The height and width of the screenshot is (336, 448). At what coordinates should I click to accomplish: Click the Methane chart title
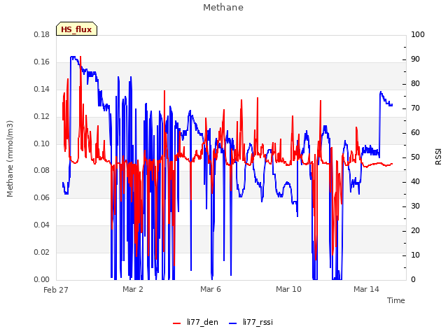[223, 8]
